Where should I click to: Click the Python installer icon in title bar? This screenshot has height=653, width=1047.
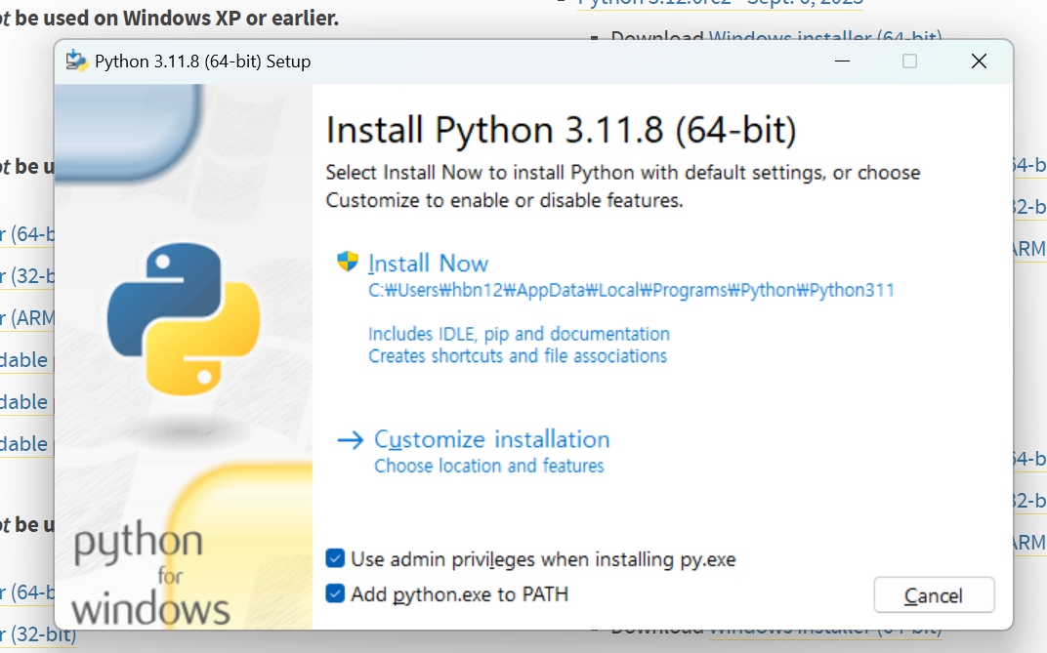coord(77,61)
